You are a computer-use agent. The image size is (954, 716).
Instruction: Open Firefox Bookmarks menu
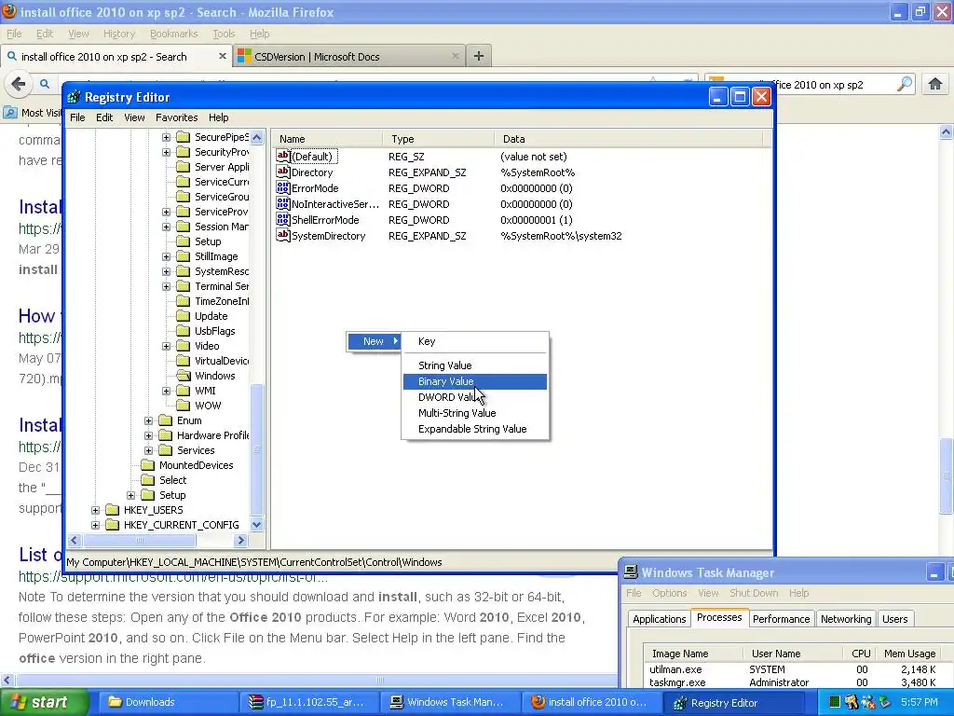click(x=173, y=34)
